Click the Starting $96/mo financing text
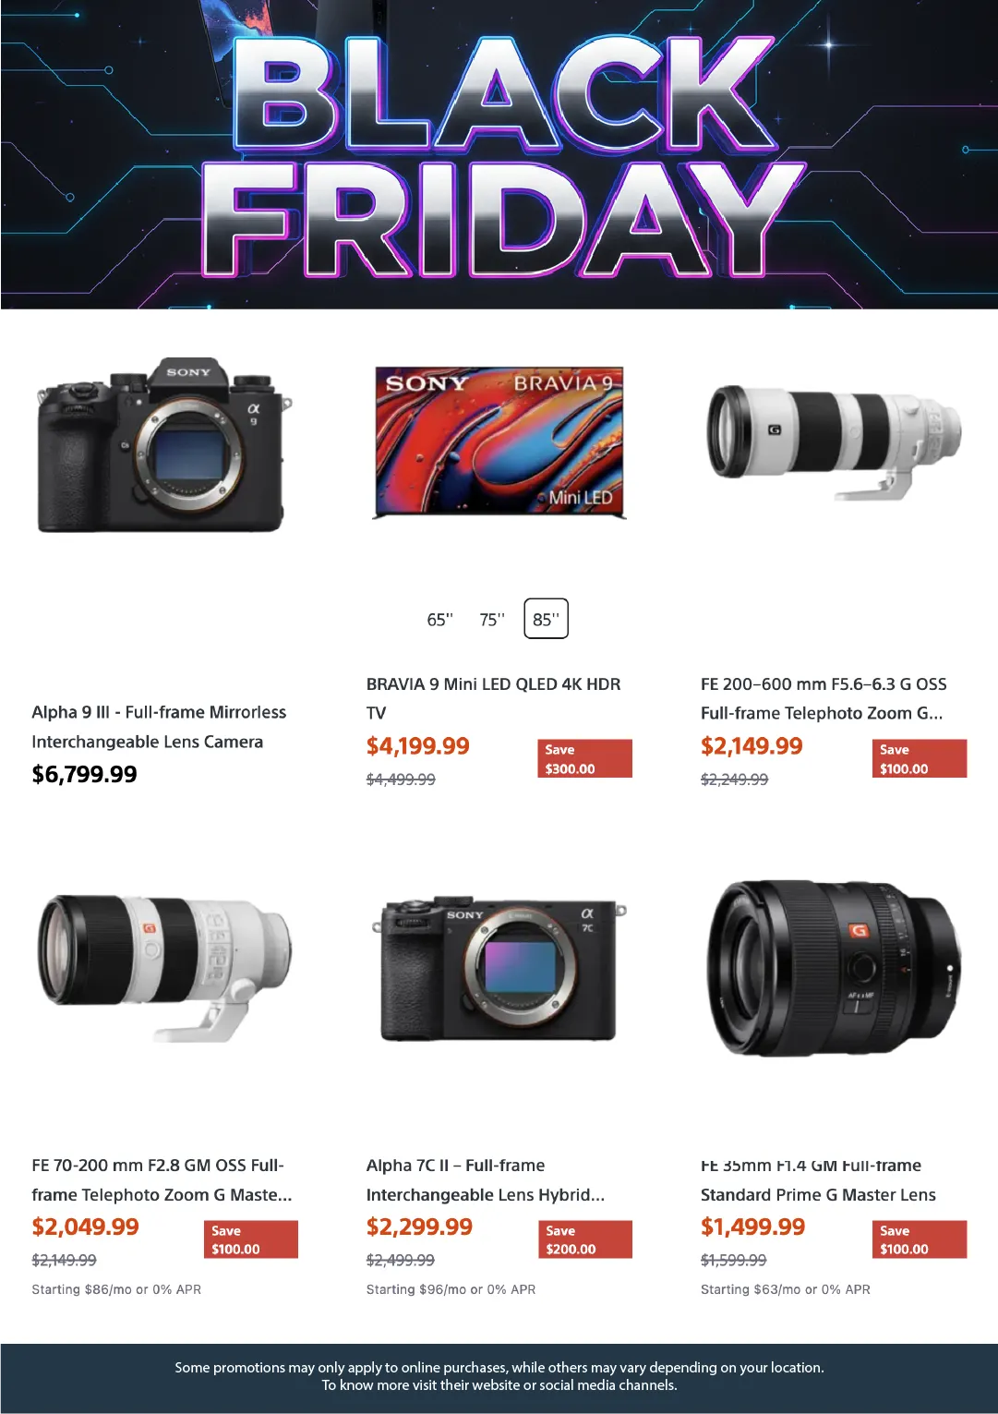This screenshot has height=1414, width=998. pos(451,1289)
